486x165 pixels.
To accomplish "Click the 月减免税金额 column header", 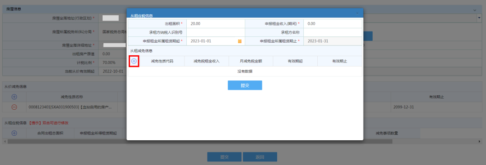I will (251, 61).
